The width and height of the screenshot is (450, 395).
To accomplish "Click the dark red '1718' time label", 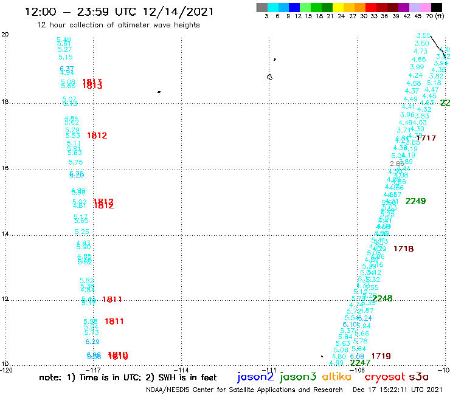I will point(404,249).
